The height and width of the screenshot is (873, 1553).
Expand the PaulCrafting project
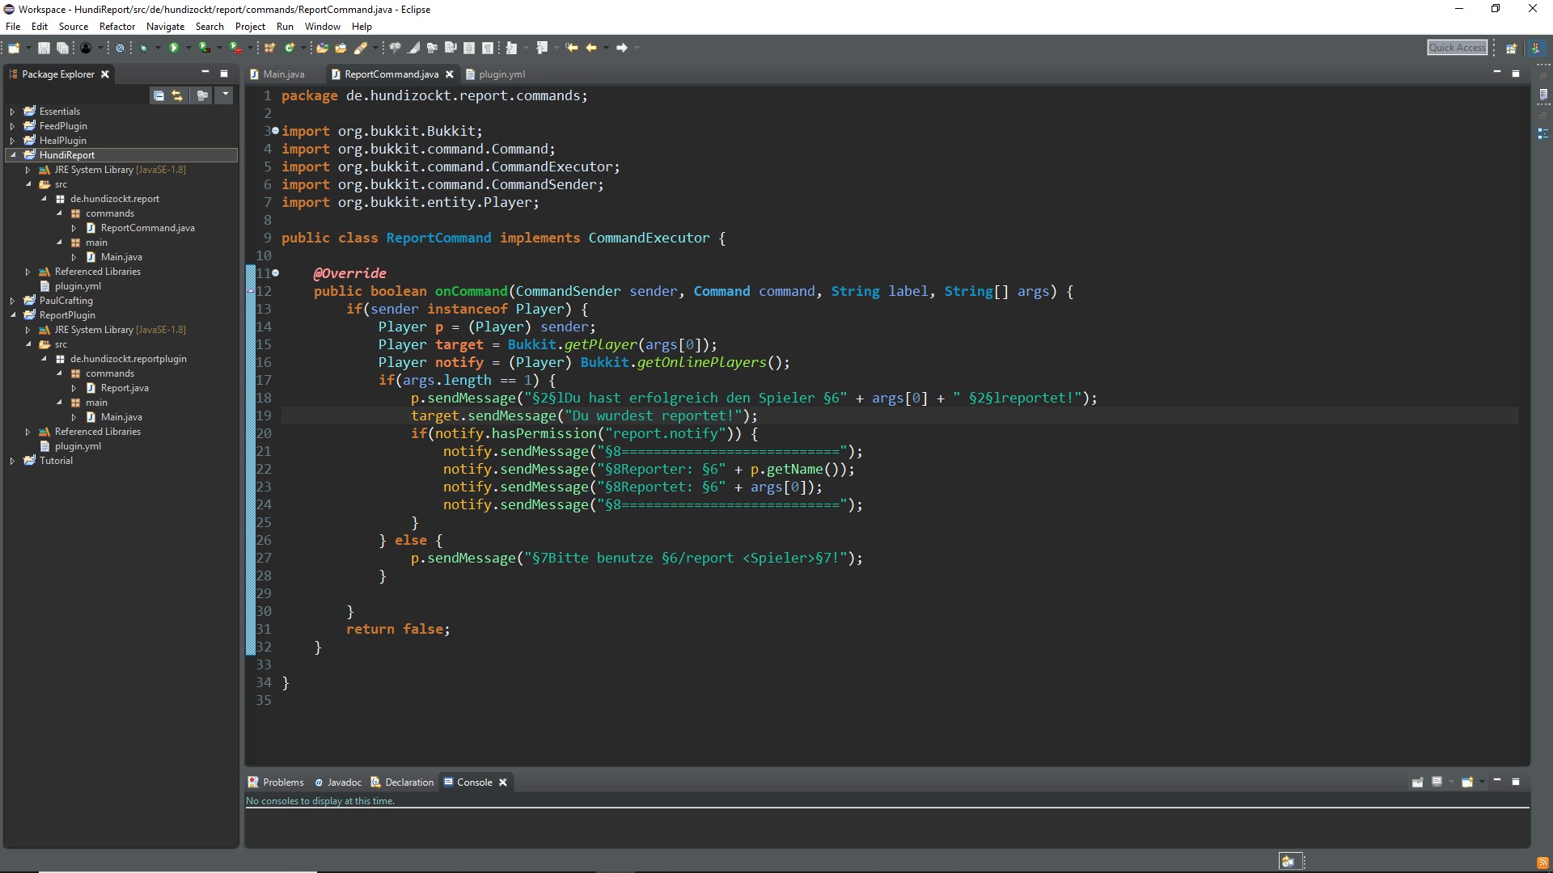click(12, 301)
